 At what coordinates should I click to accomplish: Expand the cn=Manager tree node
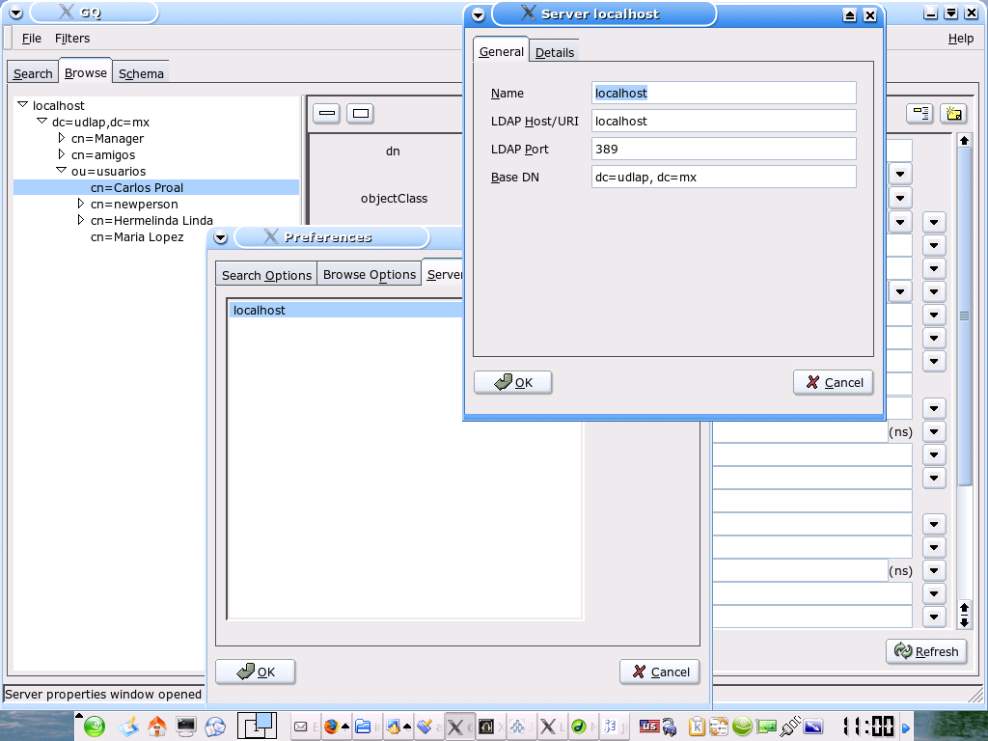click(62, 138)
